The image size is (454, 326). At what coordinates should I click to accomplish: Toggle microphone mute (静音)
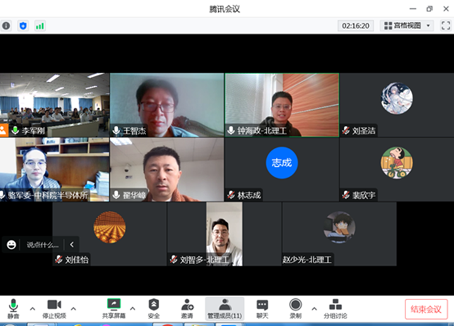(13, 308)
